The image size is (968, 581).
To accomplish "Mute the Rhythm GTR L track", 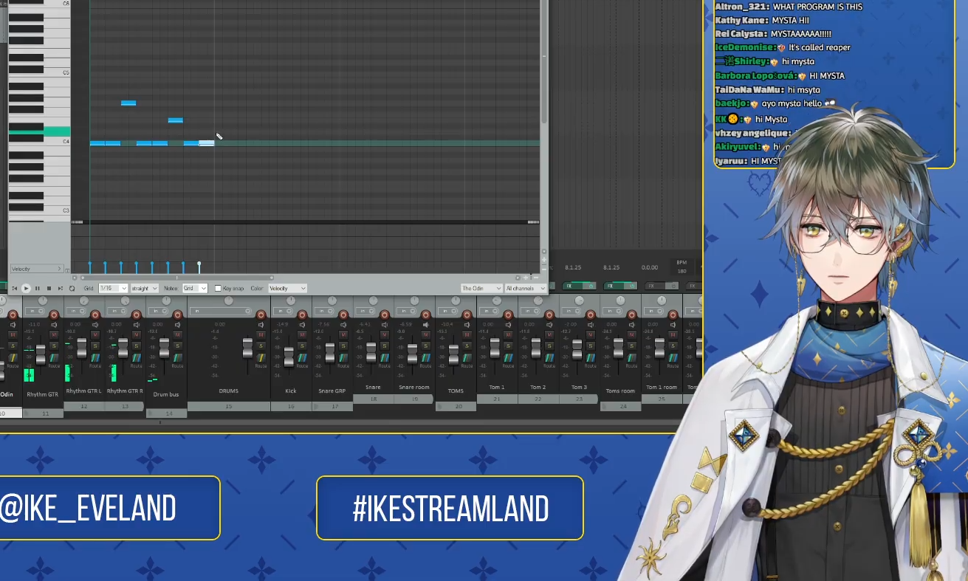I will (95, 334).
